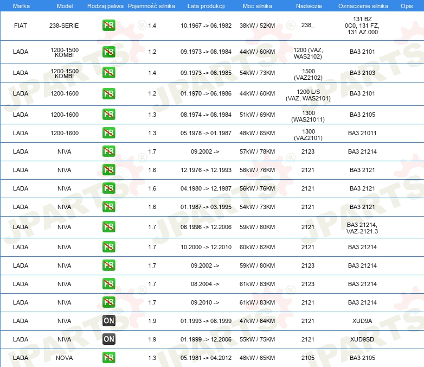
Task: Click the Oznaczenie silnika column header
Action: point(363,6)
